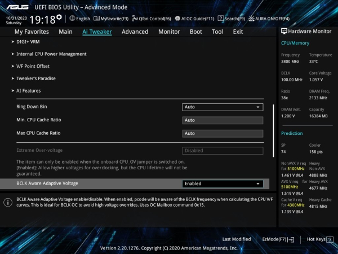Go to the Exit tab
This screenshot has width=338, height=254.
[238, 32]
